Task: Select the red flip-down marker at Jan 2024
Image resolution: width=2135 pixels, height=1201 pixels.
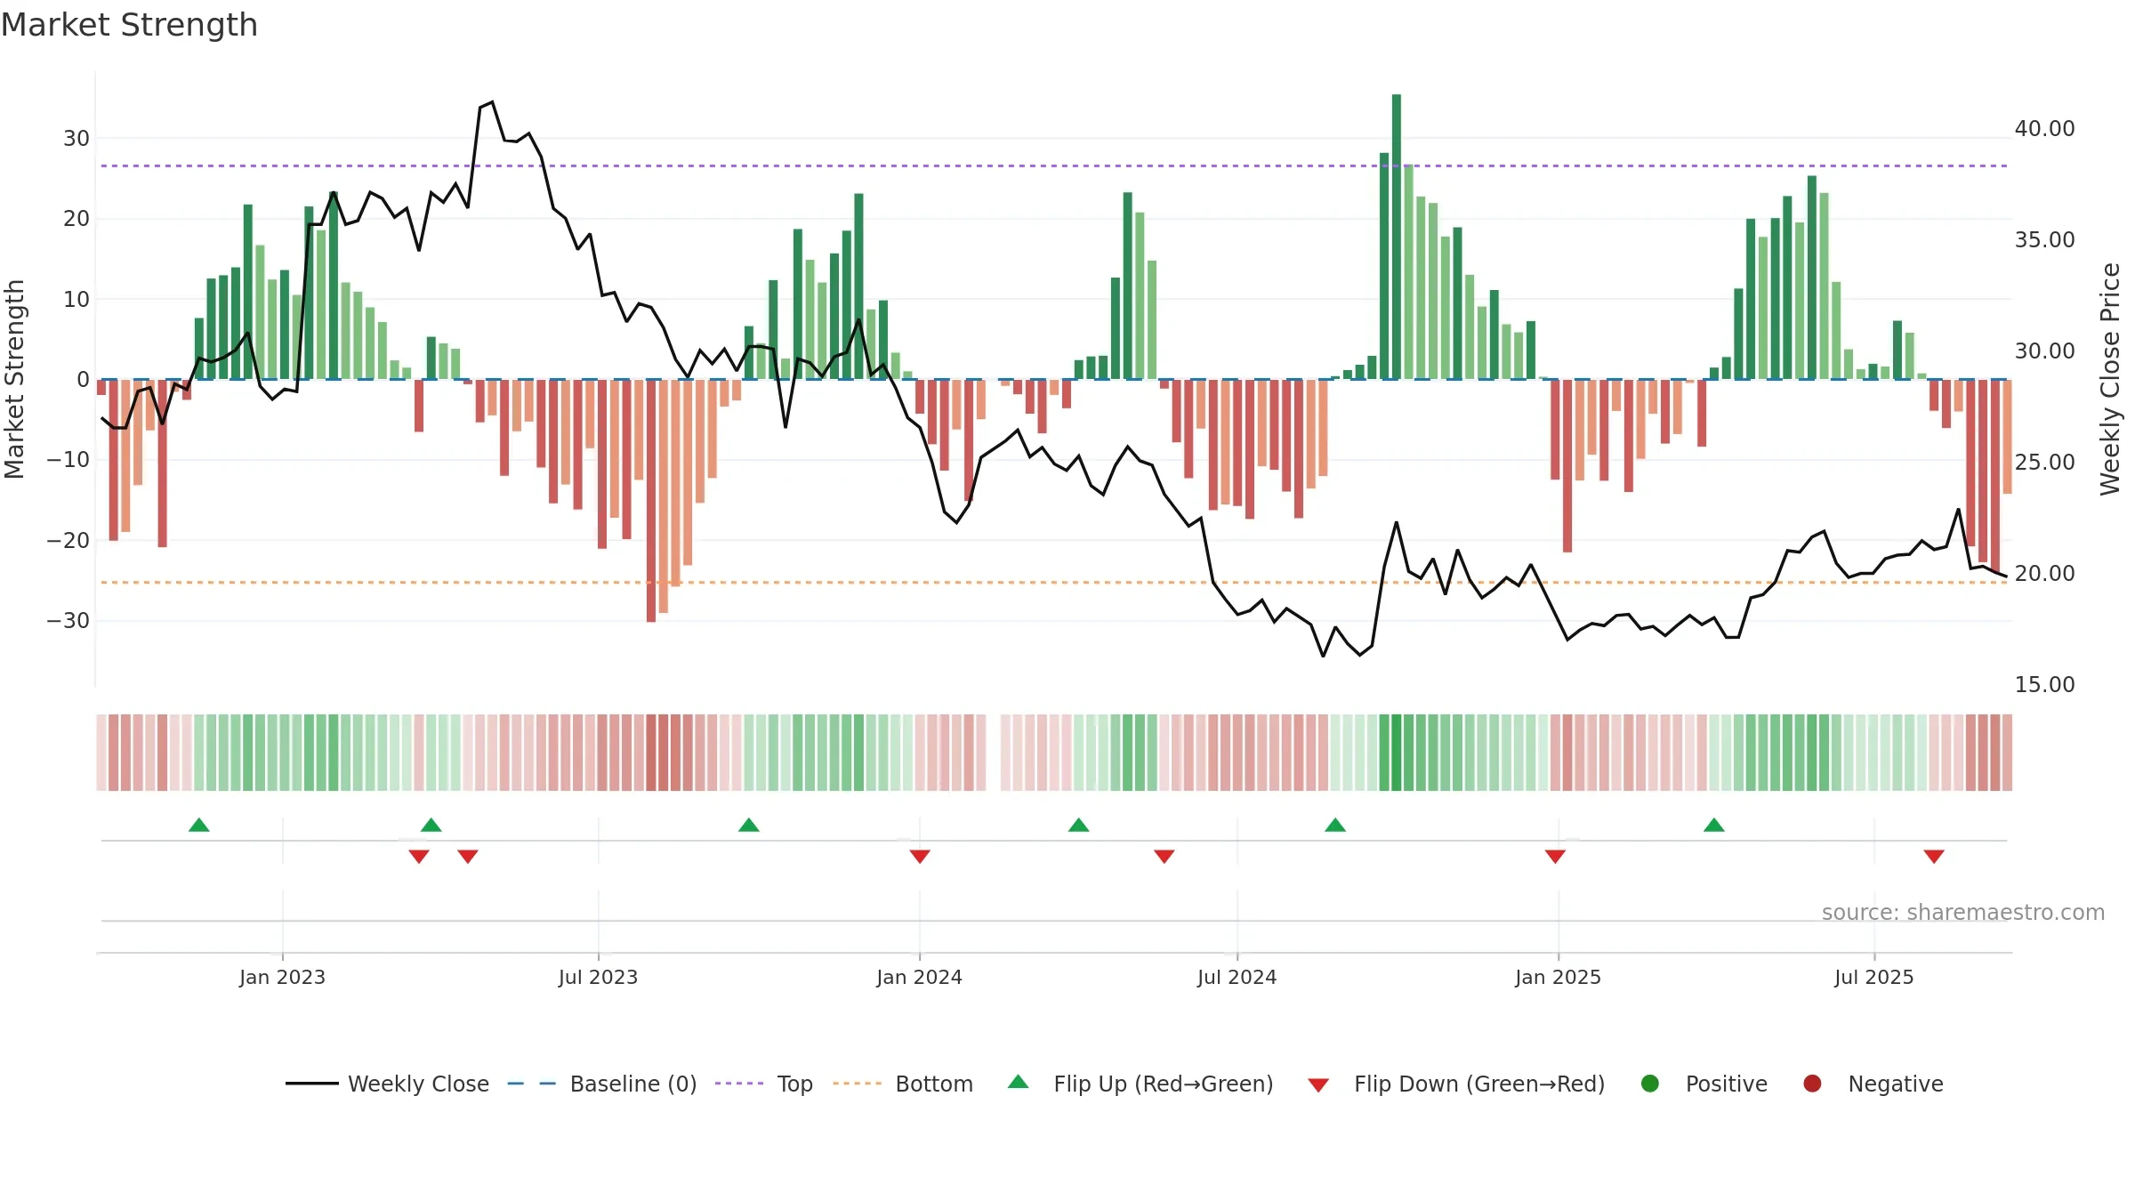Action: [920, 857]
